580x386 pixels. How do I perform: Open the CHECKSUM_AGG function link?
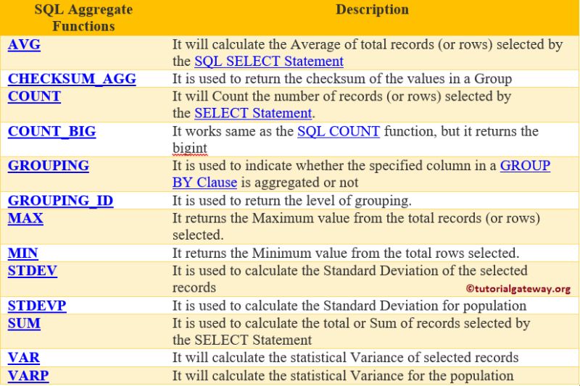pyautogui.click(x=72, y=79)
